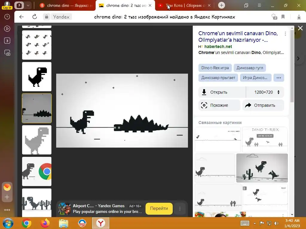Open the black pixel T-Rex thumbnail

tap(37, 77)
